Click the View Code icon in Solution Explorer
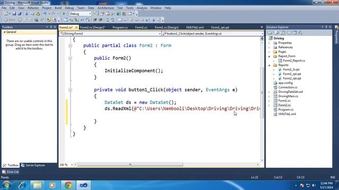This screenshot has height=190, width=339. tap(289, 33)
